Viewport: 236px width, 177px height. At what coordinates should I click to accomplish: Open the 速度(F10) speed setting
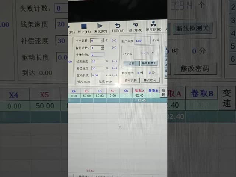(153, 27)
